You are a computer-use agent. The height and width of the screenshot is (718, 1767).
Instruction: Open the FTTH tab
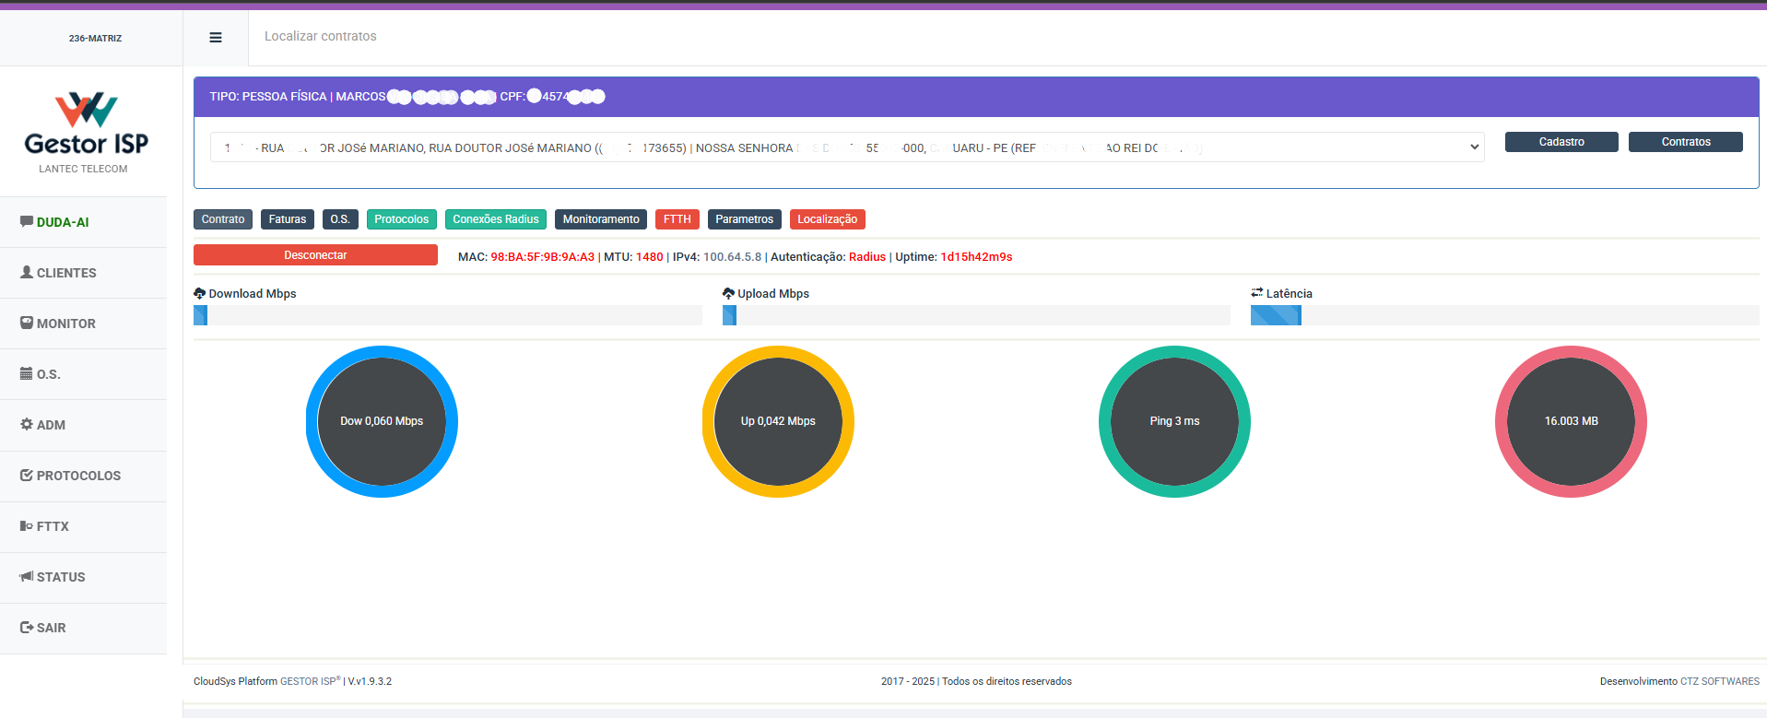coord(677,219)
